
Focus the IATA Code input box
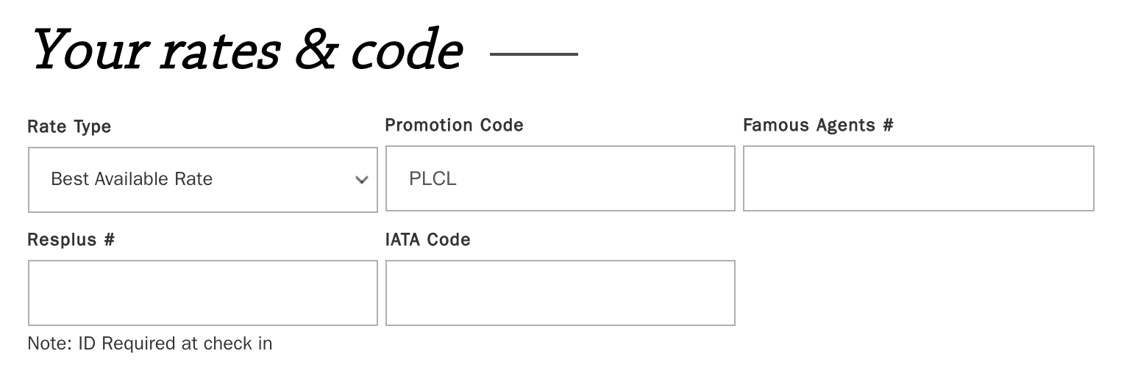pos(560,293)
